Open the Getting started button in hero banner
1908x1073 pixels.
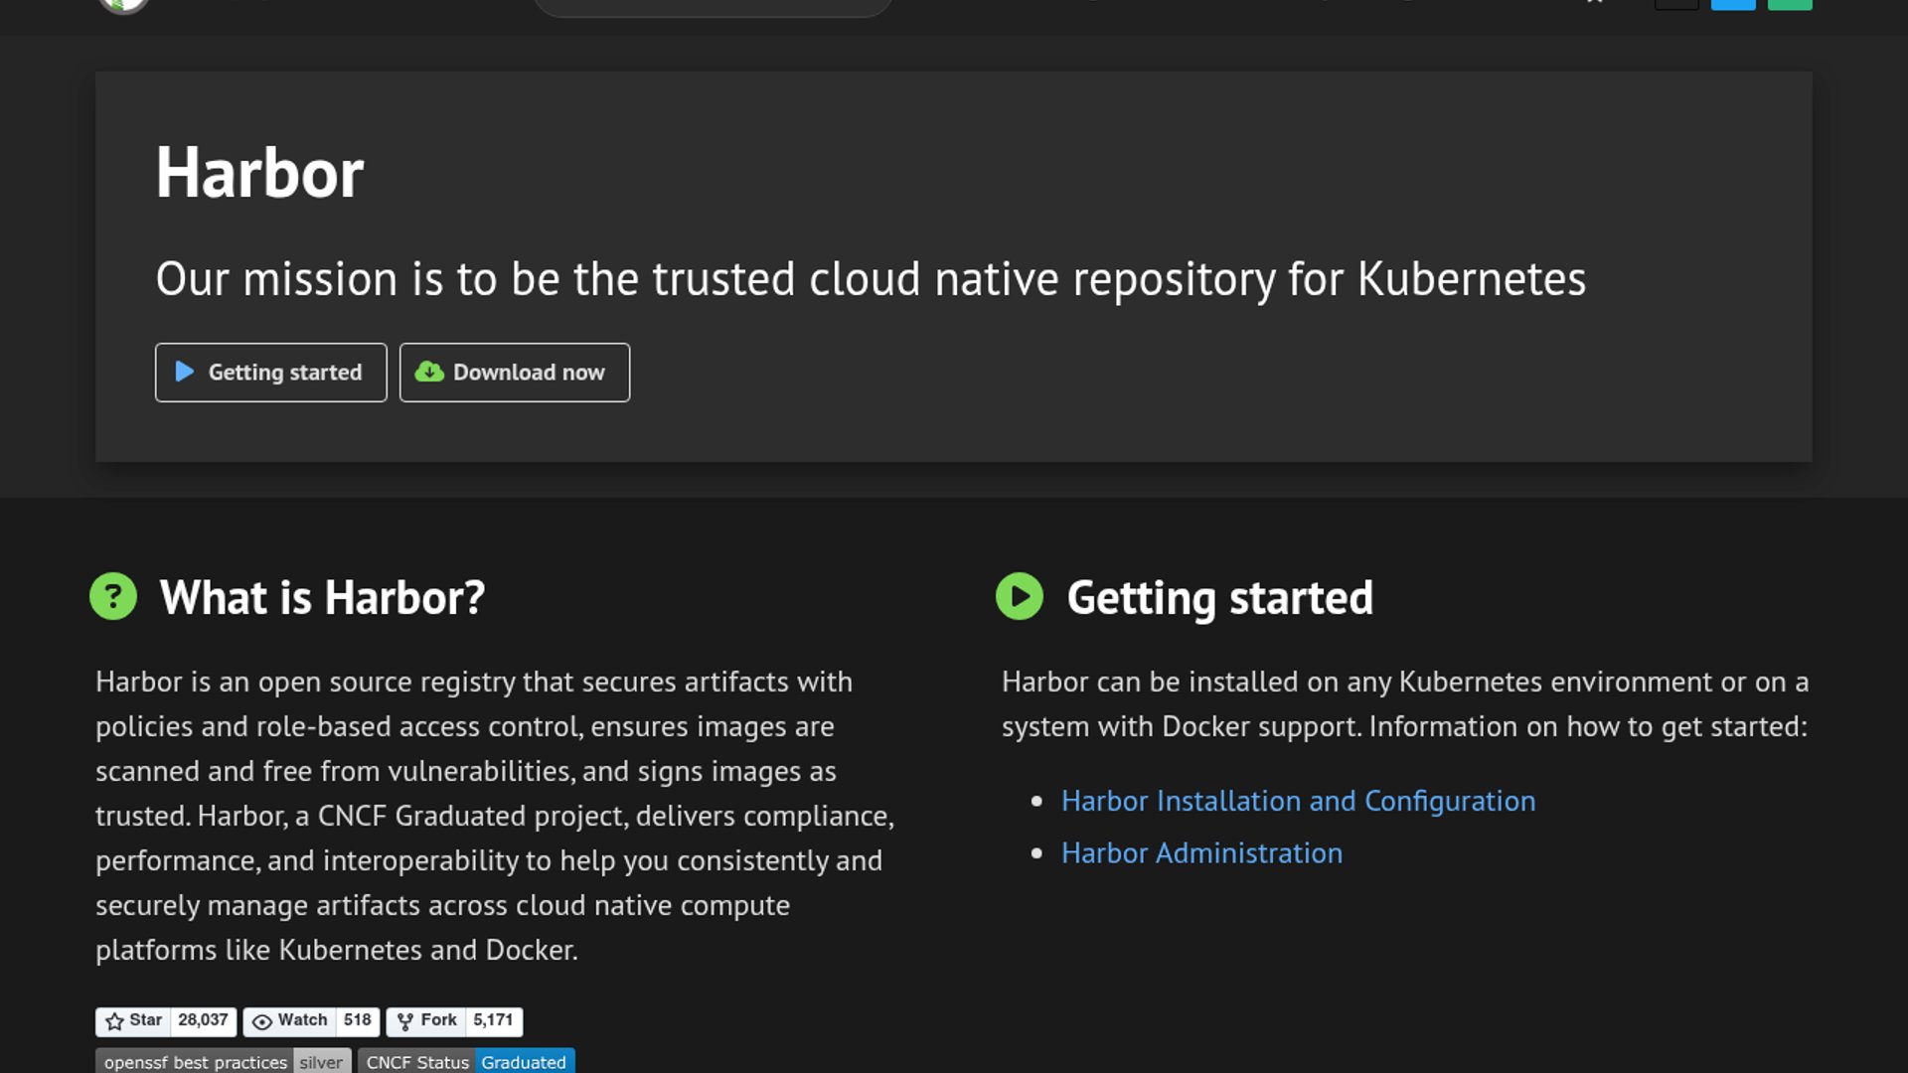click(270, 373)
